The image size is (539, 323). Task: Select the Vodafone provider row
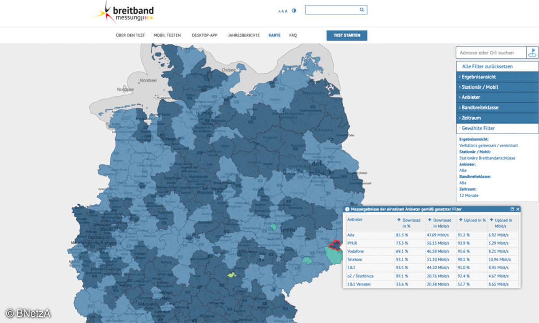432,251
